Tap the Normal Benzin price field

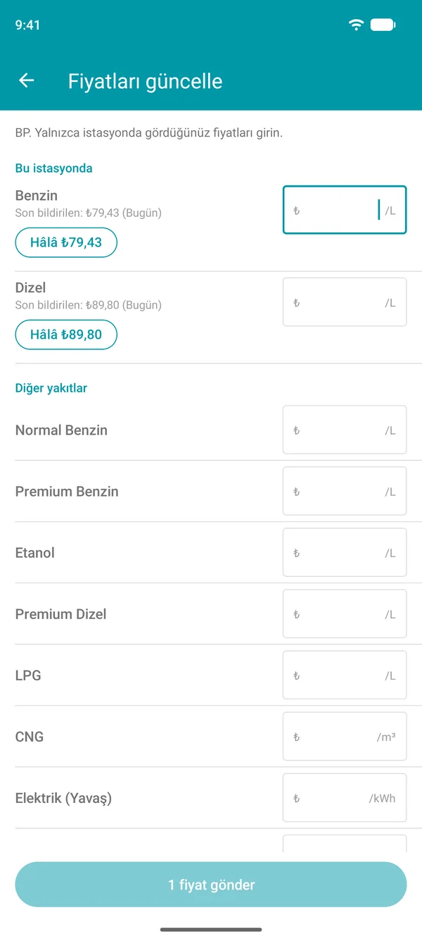[x=345, y=430]
